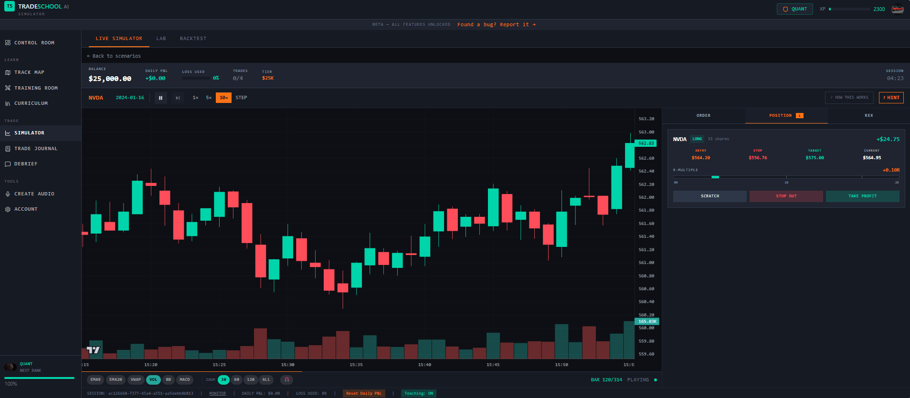Click the Create Audio microphone icon
Image resolution: width=910 pixels, height=398 pixels.
8,194
